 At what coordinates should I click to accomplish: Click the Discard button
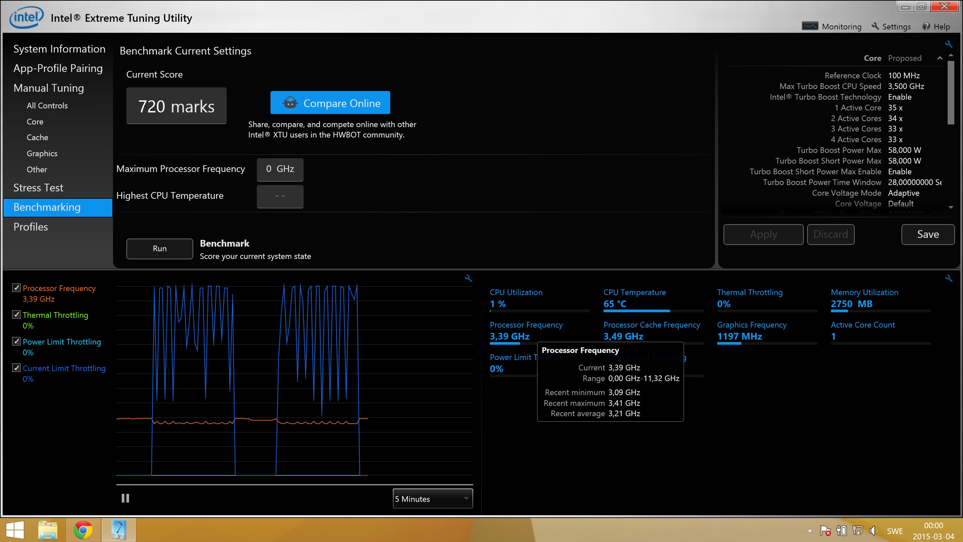coord(831,235)
